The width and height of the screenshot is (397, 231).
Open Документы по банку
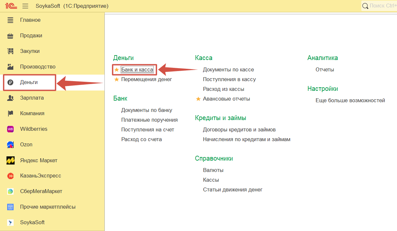pyautogui.click(x=147, y=110)
